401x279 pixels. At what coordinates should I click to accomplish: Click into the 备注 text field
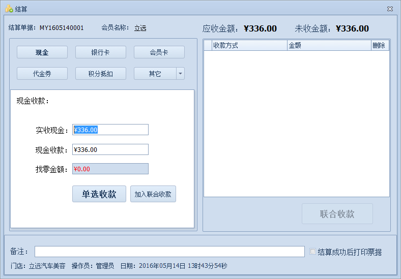169,252
